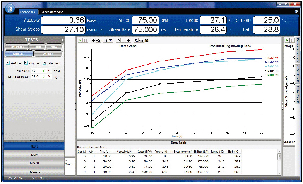The image size is (303, 184).
Task: Open the GRAPH section in sidebar
Action: point(34,163)
